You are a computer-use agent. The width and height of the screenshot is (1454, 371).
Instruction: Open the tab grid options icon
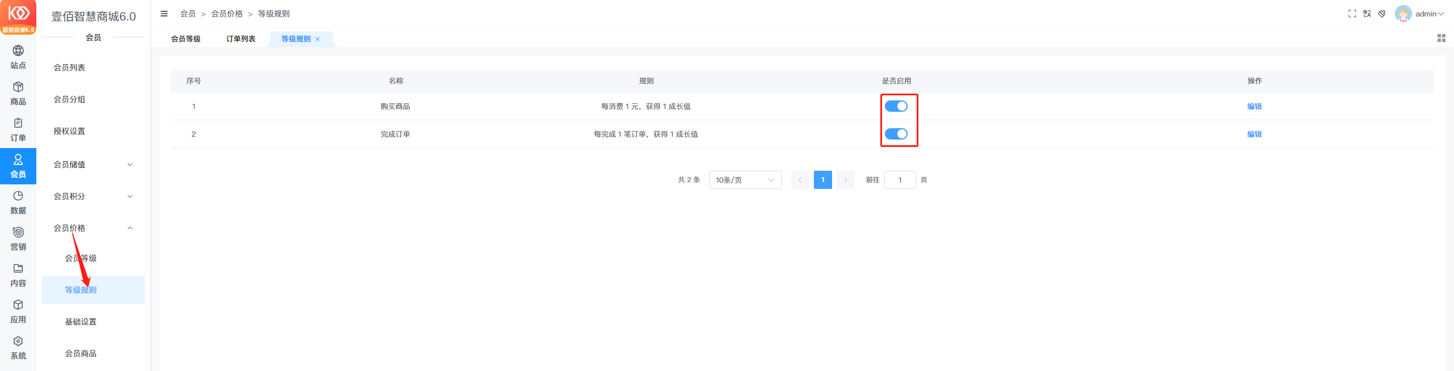click(x=1442, y=38)
